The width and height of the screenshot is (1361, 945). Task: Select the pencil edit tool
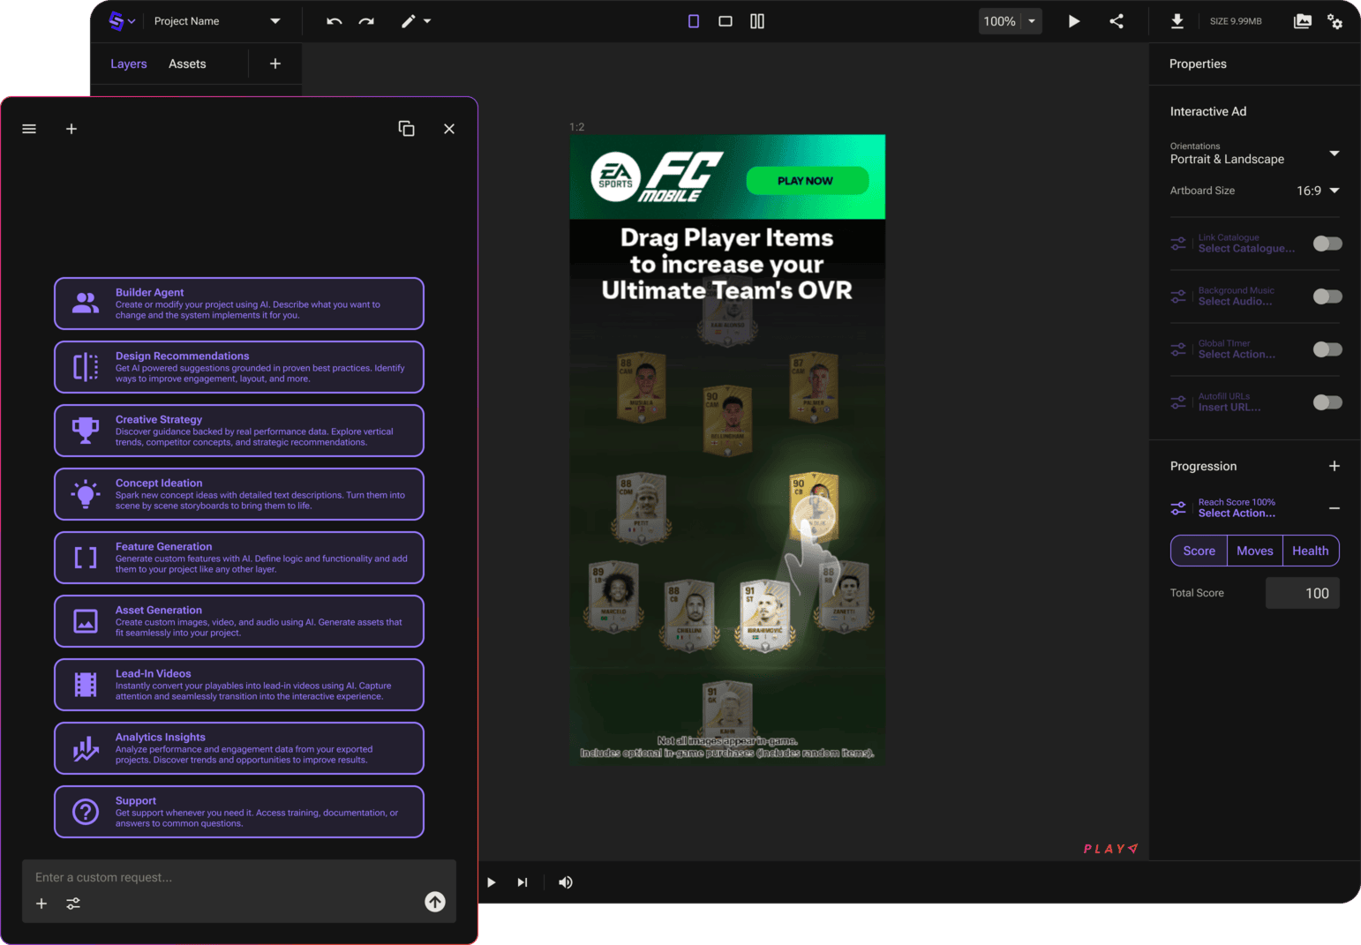[408, 21]
